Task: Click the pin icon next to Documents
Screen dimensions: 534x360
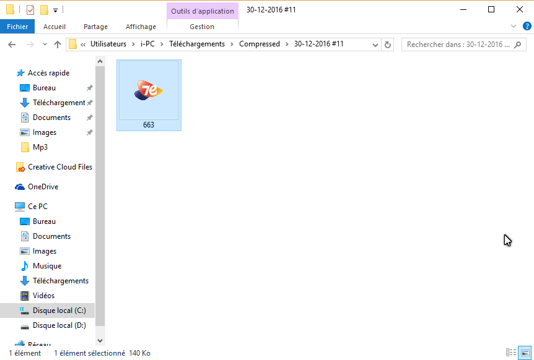Action: click(90, 118)
